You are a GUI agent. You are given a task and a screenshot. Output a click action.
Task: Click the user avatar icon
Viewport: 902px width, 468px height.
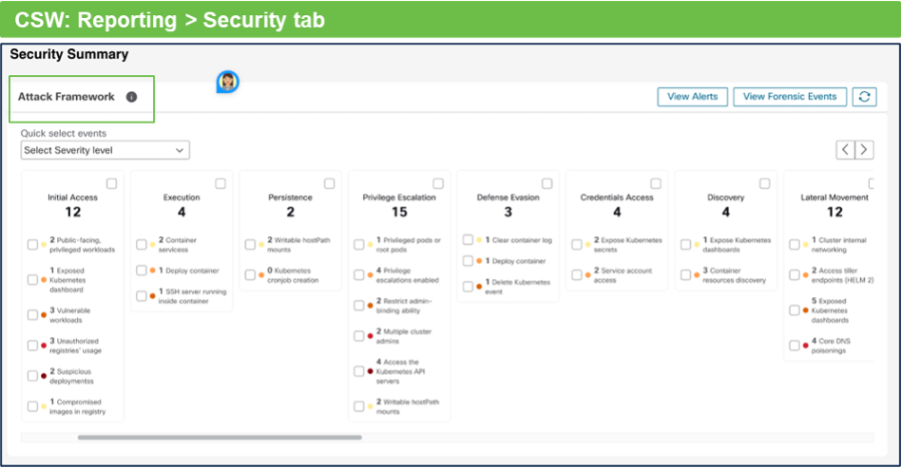227,82
